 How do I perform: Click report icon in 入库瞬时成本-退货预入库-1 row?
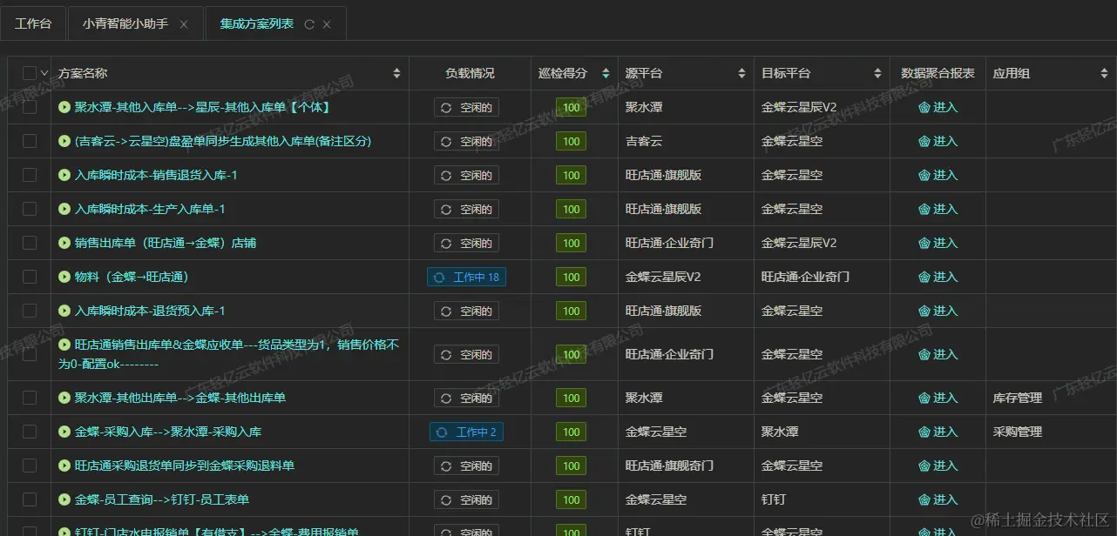point(924,312)
